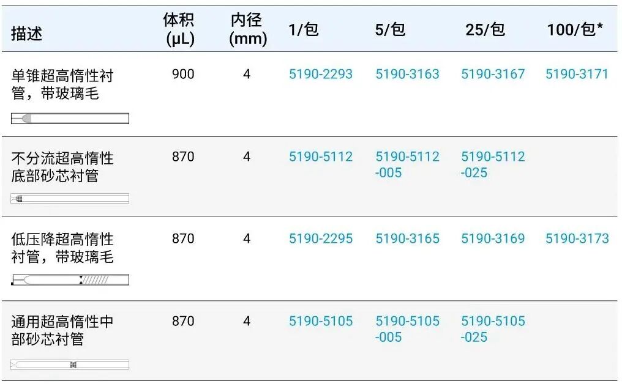
Task: Open the 5190-3171 part number
Action: point(577,75)
